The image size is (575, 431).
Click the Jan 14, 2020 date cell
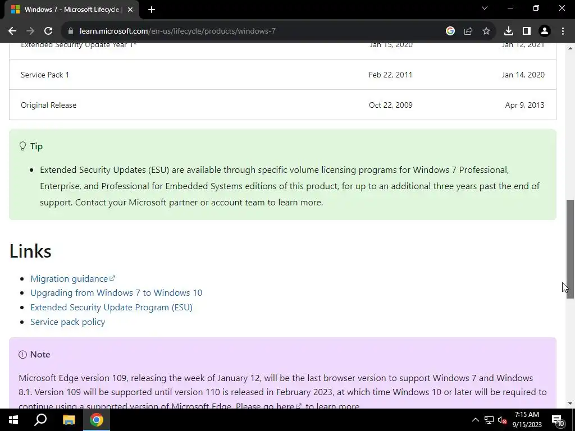pos(523,75)
